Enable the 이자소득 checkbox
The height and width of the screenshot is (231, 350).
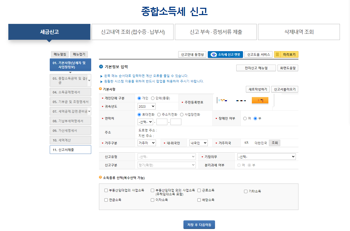pos(152,200)
